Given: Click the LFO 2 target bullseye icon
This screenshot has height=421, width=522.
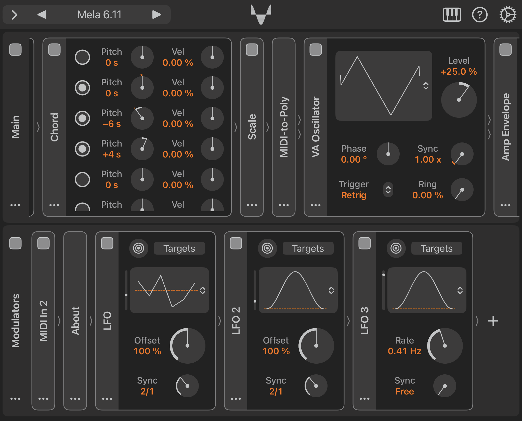Looking at the screenshot, I should tap(267, 248).
